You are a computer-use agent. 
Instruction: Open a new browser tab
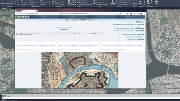[37, 11]
